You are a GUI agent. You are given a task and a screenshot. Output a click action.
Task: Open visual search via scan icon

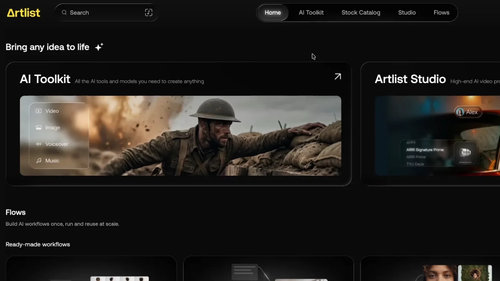tap(148, 12)
